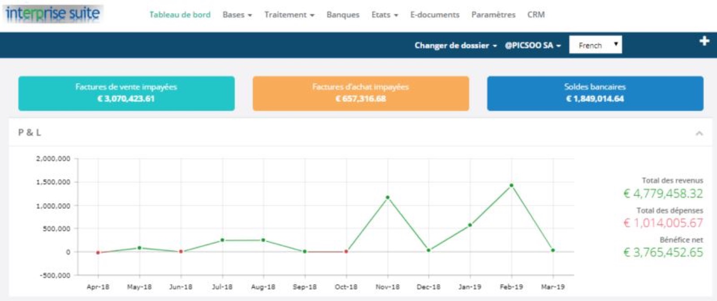Open the Tableau de bord tab
Screen dimensions: 717x301
[x=180, y=15]
